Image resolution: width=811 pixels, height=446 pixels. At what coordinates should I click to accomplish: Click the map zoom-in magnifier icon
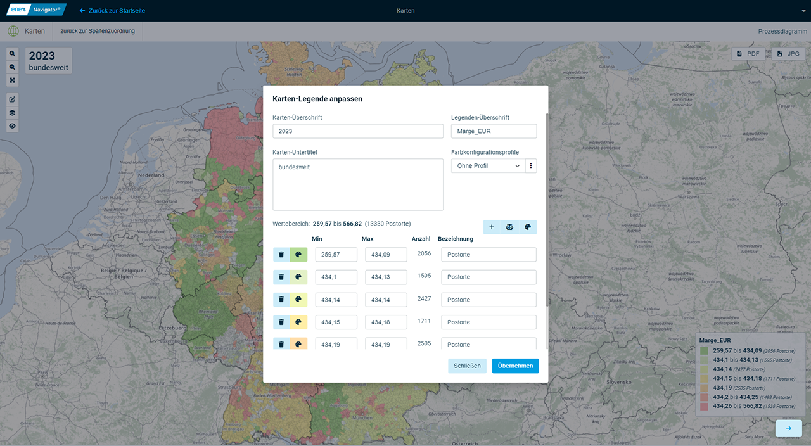tap(13, 54)
